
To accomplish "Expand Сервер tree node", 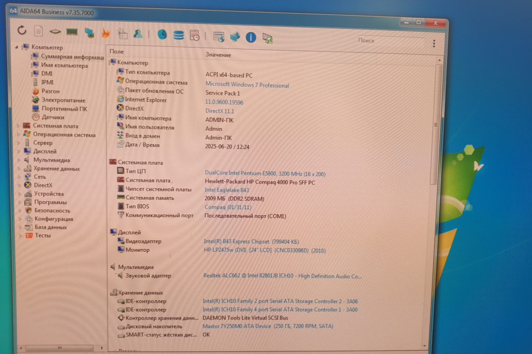I will click(x=19, y=143).
